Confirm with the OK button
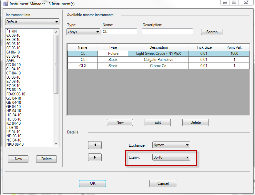The image size is (255, 195). point(92,183)
